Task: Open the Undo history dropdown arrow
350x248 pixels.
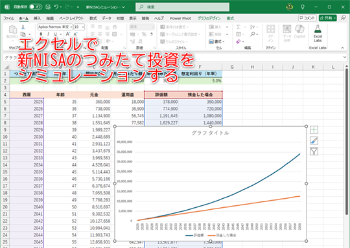Action: pos(61,7)
